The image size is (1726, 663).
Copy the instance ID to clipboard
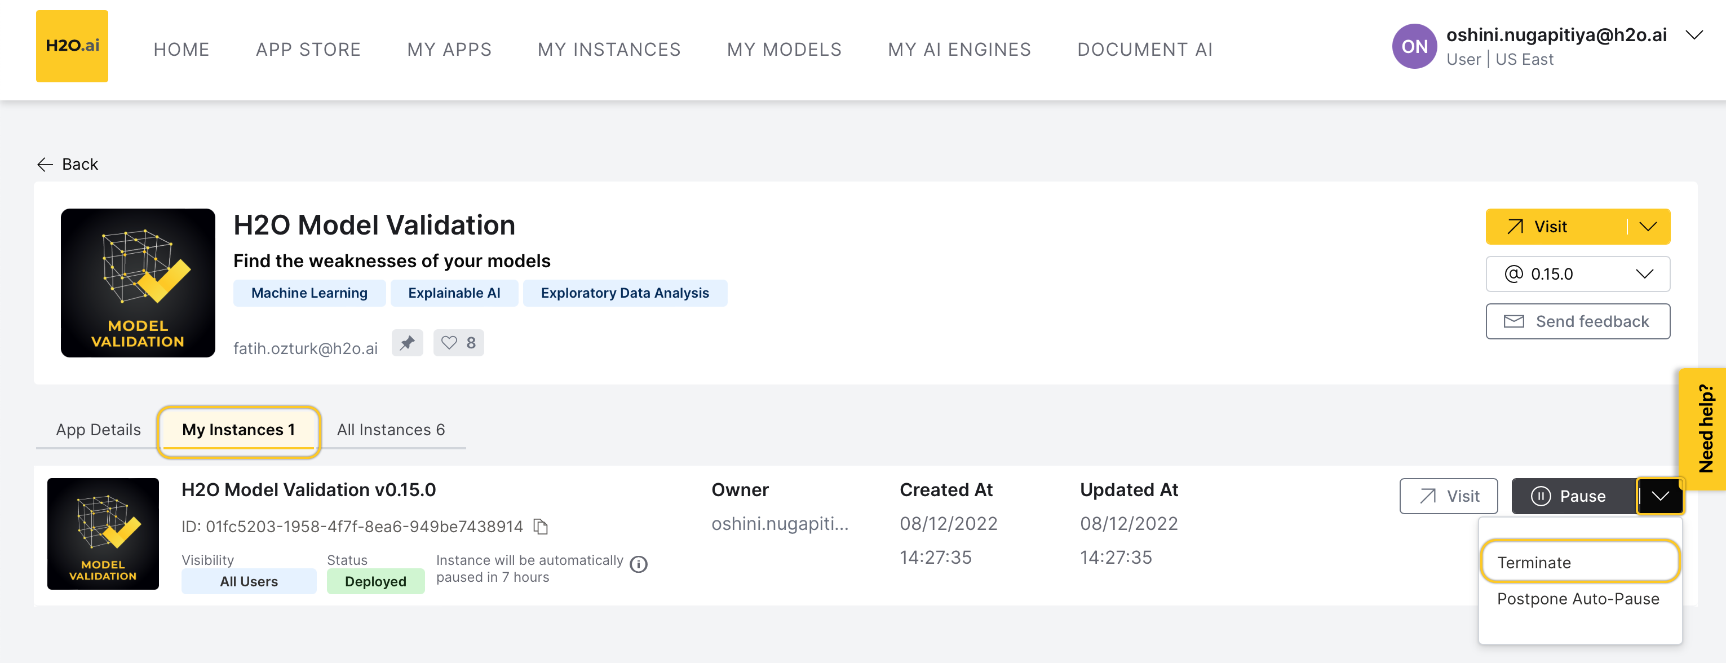point(541,527)
